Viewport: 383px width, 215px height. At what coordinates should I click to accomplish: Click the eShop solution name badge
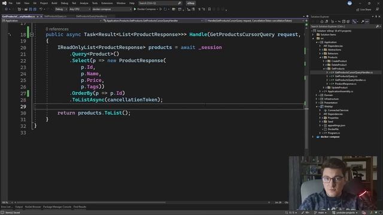pos(191,3)
